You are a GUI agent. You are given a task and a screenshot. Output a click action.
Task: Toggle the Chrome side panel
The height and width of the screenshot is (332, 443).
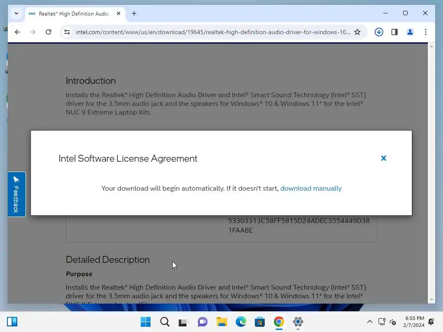395,32
